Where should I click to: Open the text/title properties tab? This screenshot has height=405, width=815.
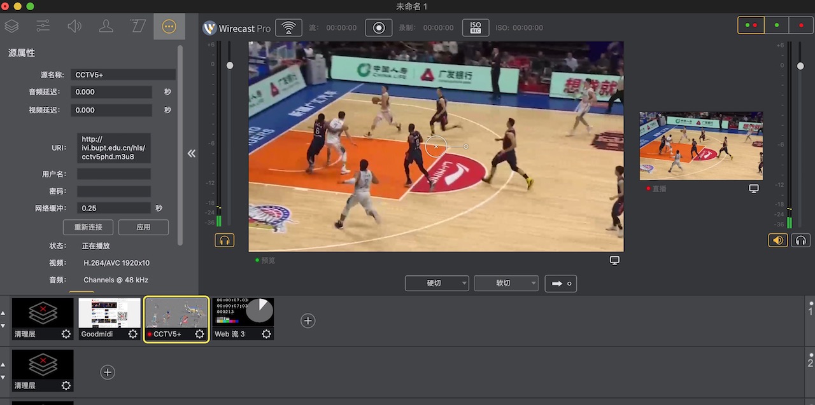pyautogui.click(x=138, y=26)
